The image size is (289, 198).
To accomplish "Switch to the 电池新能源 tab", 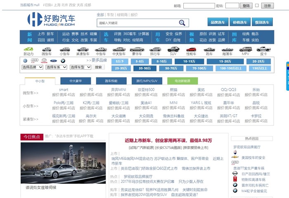I will tap(182, 81).
